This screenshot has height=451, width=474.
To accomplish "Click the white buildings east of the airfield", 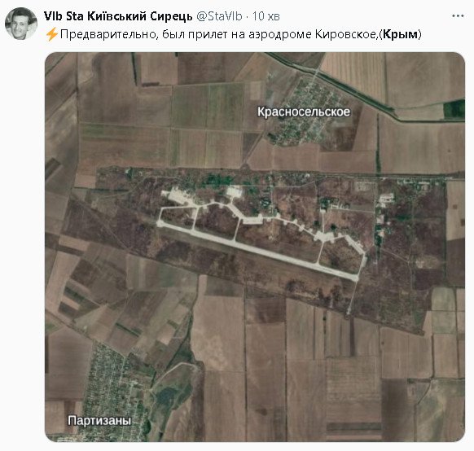I will tap(387, 199).
